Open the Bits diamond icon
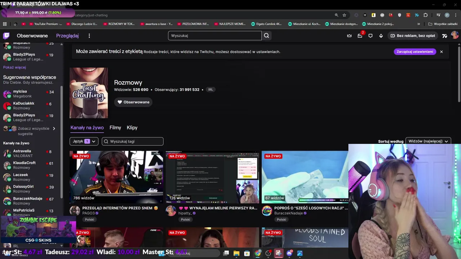Viewport: 461px width, 259px height. 381,36
